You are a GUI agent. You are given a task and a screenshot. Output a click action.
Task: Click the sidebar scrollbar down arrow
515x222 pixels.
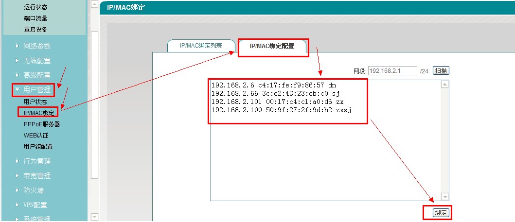pyautogui.click(x=94, y=217)
